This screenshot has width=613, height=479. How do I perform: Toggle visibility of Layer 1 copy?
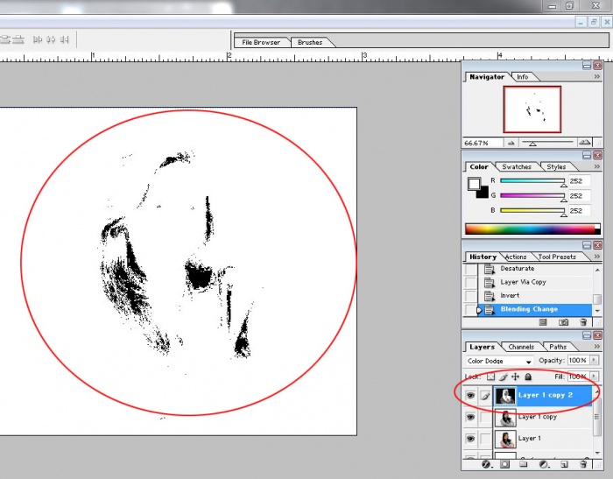pos(470,417)
